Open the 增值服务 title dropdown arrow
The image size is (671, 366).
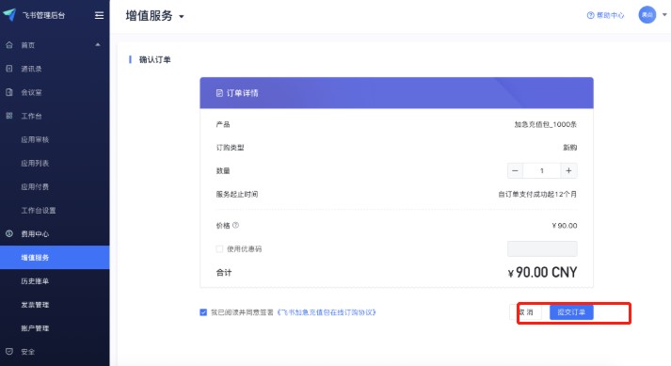click(x=182, y=17)
